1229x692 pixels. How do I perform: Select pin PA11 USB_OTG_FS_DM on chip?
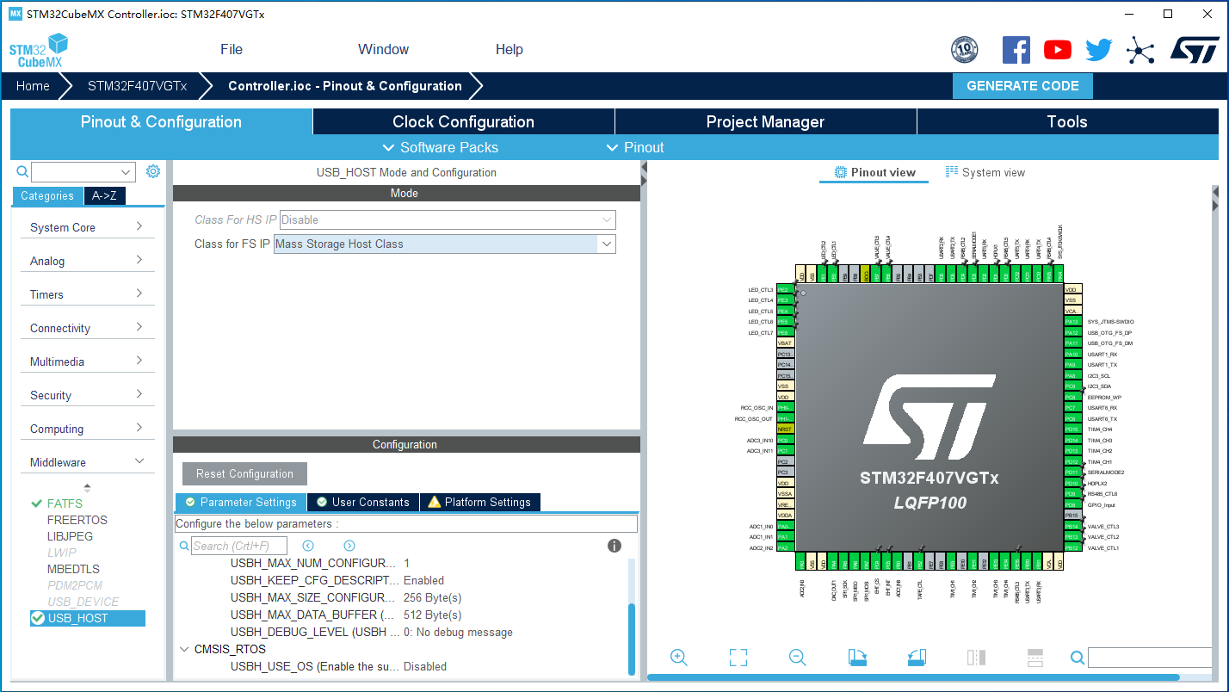click(x=1072, y=343)
